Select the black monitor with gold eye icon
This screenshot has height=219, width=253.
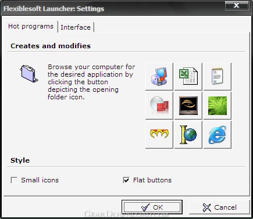coord(188,106)
